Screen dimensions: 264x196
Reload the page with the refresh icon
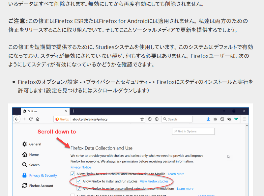(31, 119)
